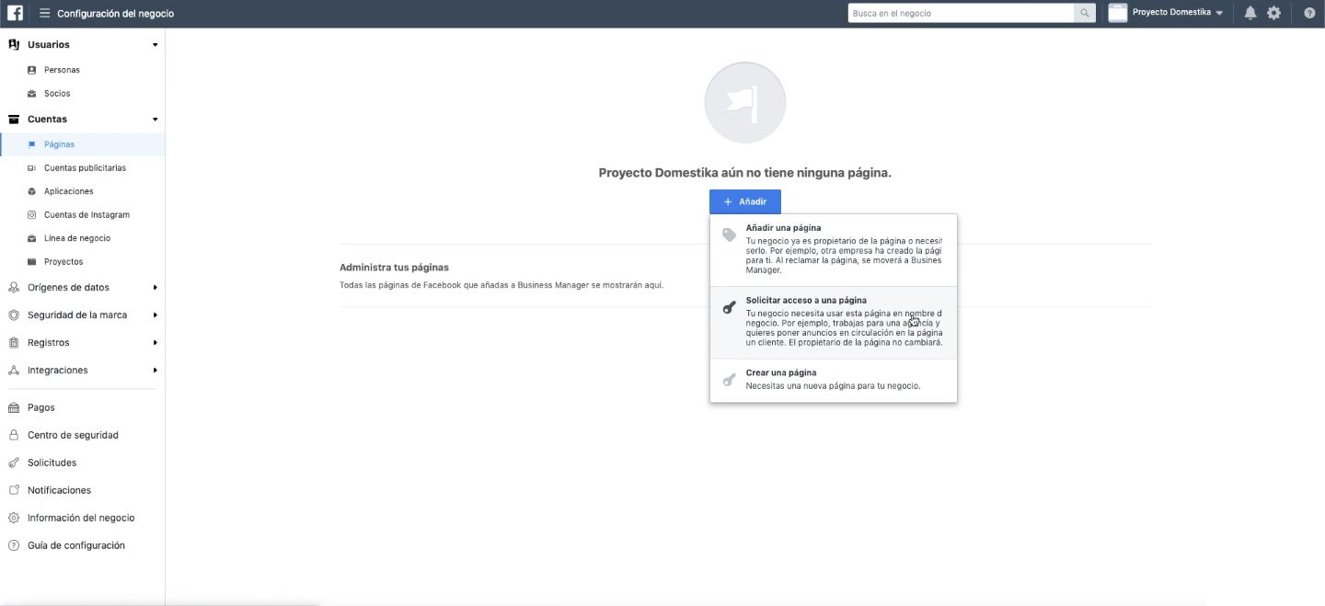Select 'Añadir una página' option

(833, 249)
